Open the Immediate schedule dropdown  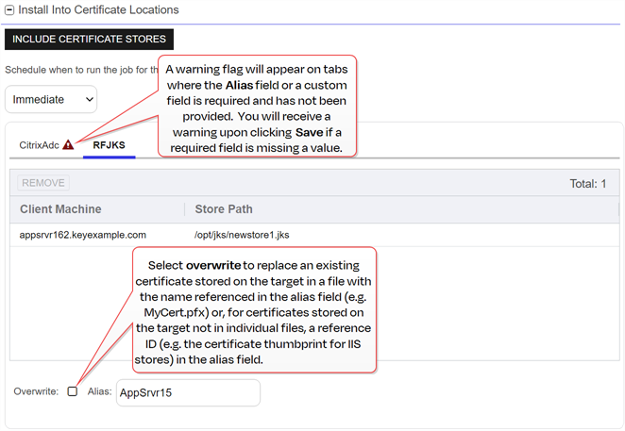51,98
